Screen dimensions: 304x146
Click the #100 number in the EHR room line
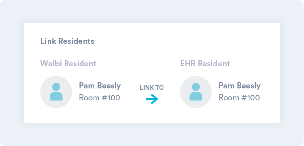pyautogui.click(x=251, y=97)
